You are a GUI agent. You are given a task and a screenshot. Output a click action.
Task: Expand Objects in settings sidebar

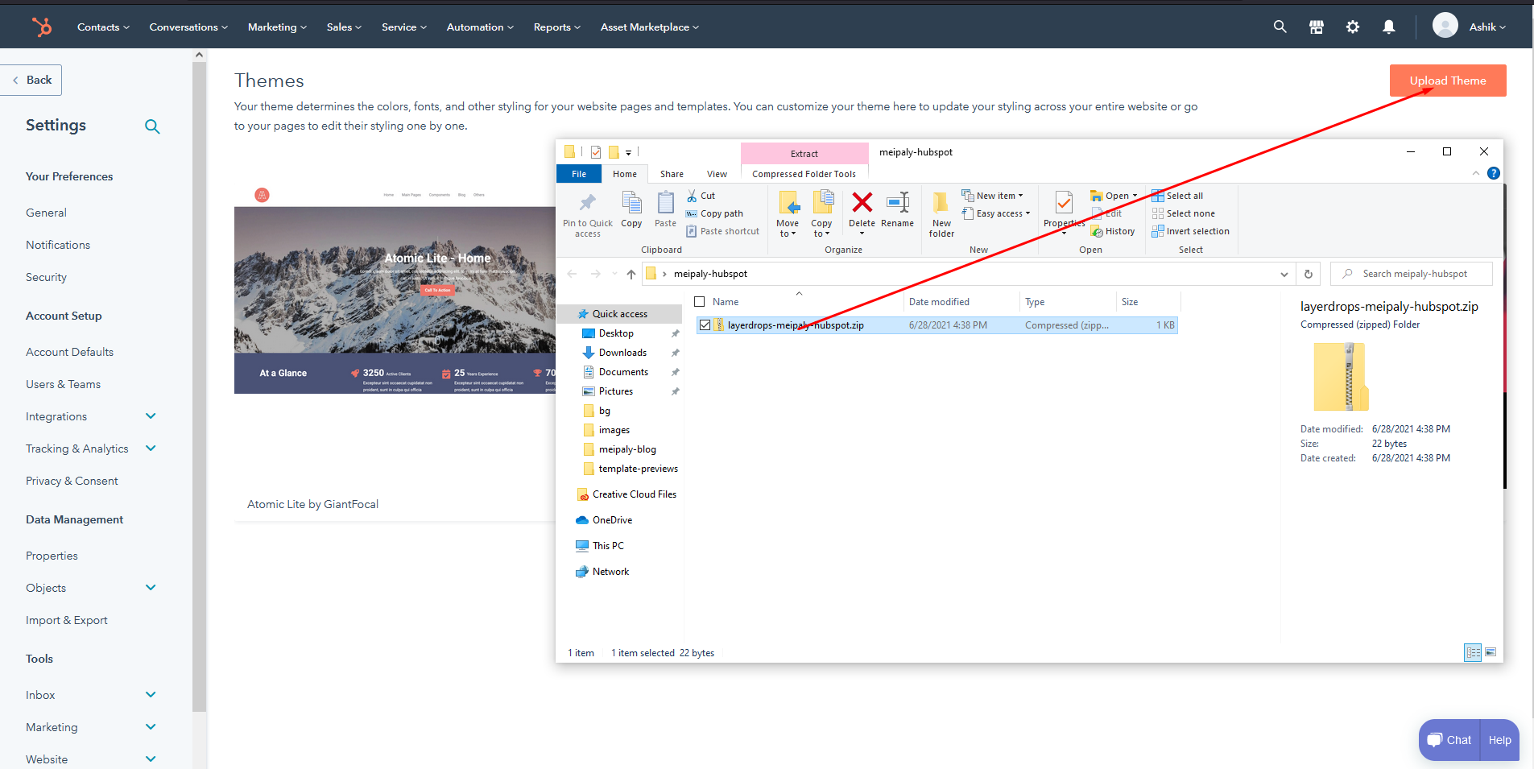point(151,588)
